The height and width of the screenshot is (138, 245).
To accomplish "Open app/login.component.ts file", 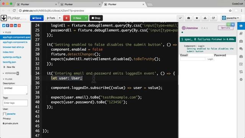I will pos(15,42).
